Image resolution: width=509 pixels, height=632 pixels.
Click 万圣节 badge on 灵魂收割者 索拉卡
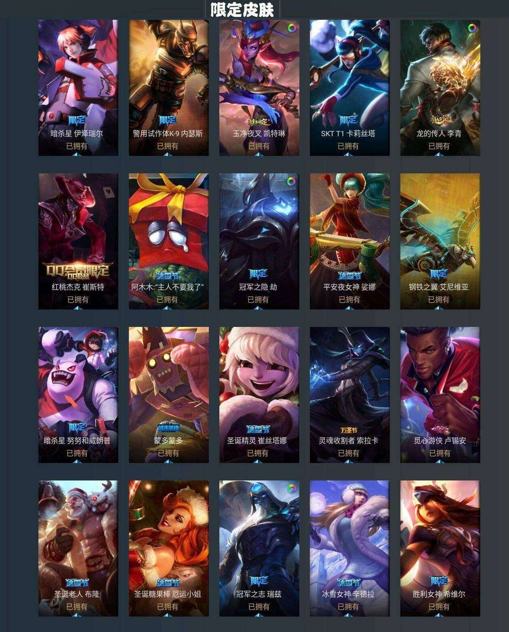coord(349,430)
